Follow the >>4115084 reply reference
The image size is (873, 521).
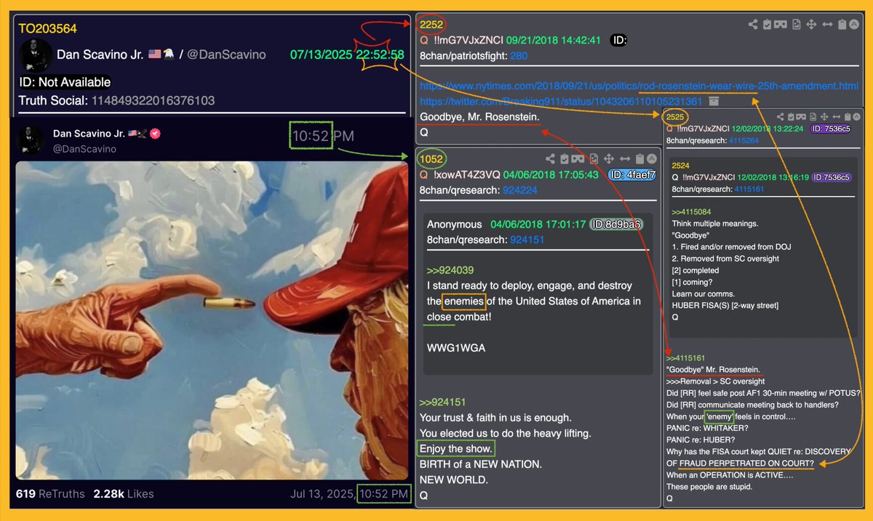(692, 211)
